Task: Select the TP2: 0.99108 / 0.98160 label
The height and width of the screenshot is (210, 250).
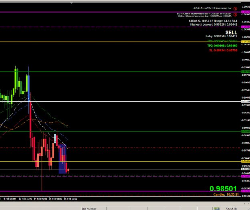Action: pyautogui.click(x=222, y=46)
